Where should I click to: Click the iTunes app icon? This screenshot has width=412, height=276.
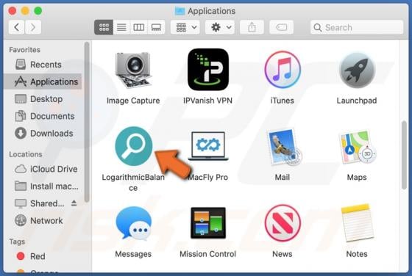(283, 70)
